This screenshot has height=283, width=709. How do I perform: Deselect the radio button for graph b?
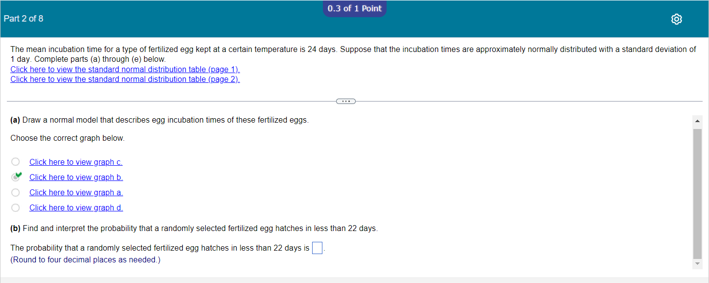tap(15, 177)
